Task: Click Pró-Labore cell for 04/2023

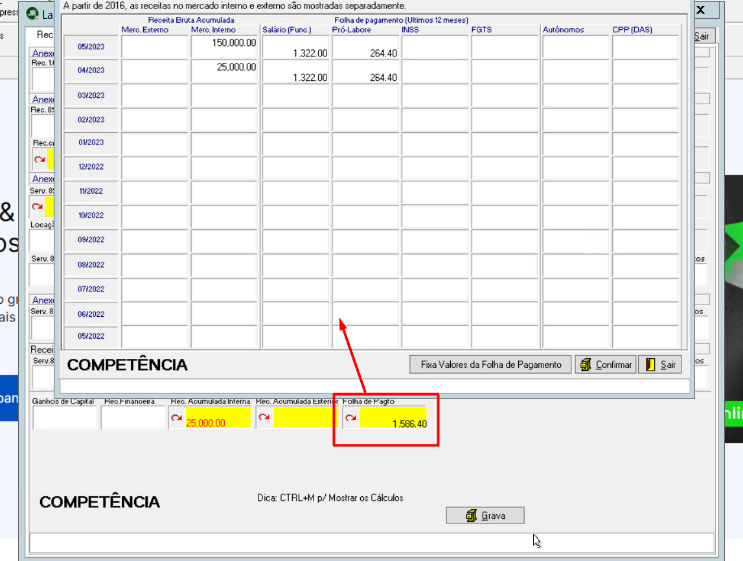Action: (365, 71)
